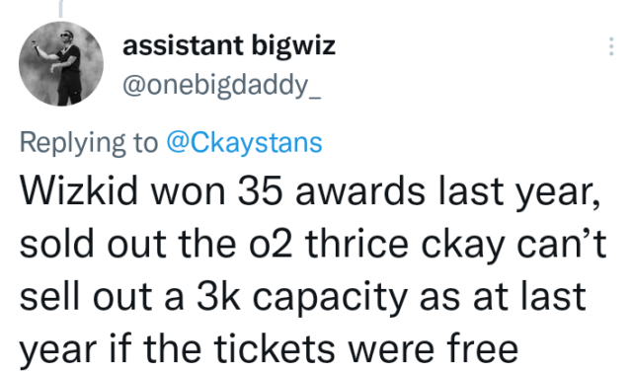Click the word "ckay" in the tweet
The width and height of the screenshot is (632, 372).
[x=463, y=246]
